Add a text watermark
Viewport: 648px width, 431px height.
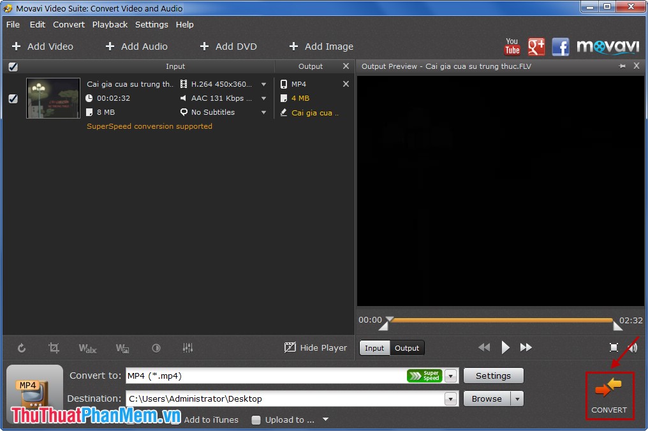pos(87,348)
